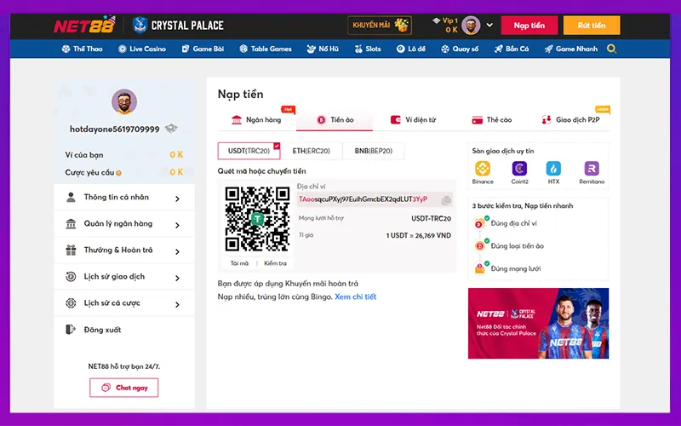Open Bắn Cá menu item
This screenshot has height=426, width=681.
pos(512,49)
